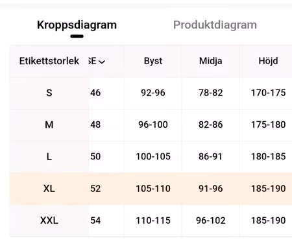Switch to the Produktdiagram tab
Viewport: 292px width, 249px height.
(x=215, y=25)
